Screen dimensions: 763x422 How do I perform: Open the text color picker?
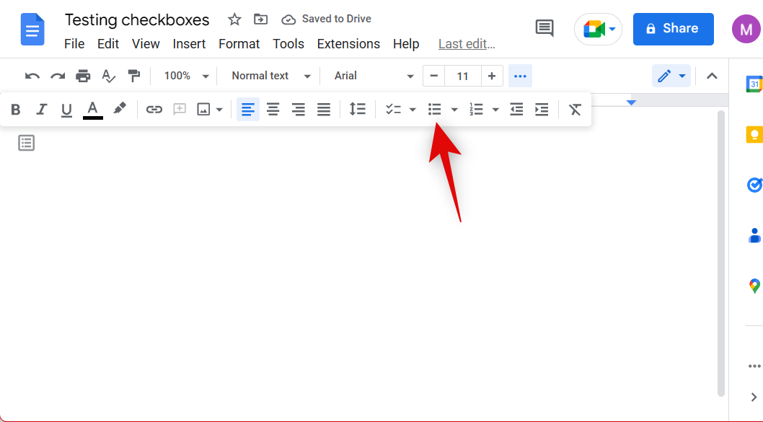click(x=92, y=109)
